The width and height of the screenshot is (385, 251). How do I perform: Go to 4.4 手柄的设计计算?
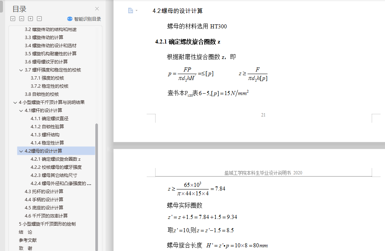(x=44, y=199)
